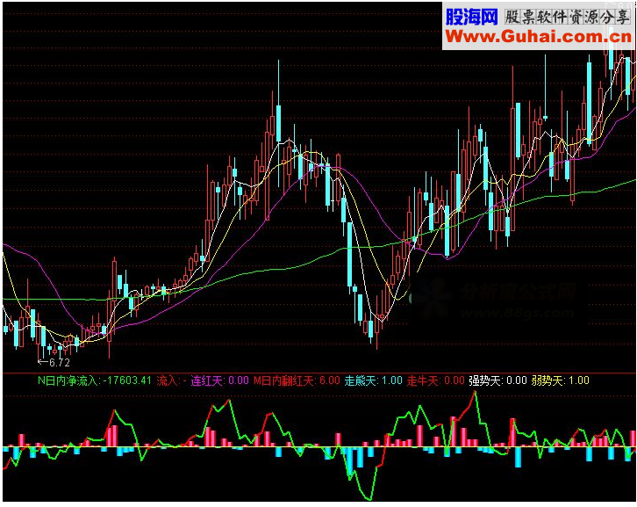Click the 连红天 indicator label
This screenshot has width=637, height=507.
click(x=208, y=380)
